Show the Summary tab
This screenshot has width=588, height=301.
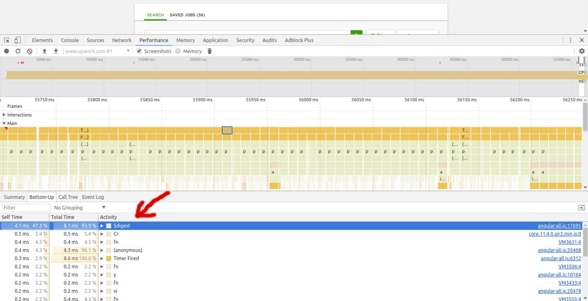(x=14, y=197)
